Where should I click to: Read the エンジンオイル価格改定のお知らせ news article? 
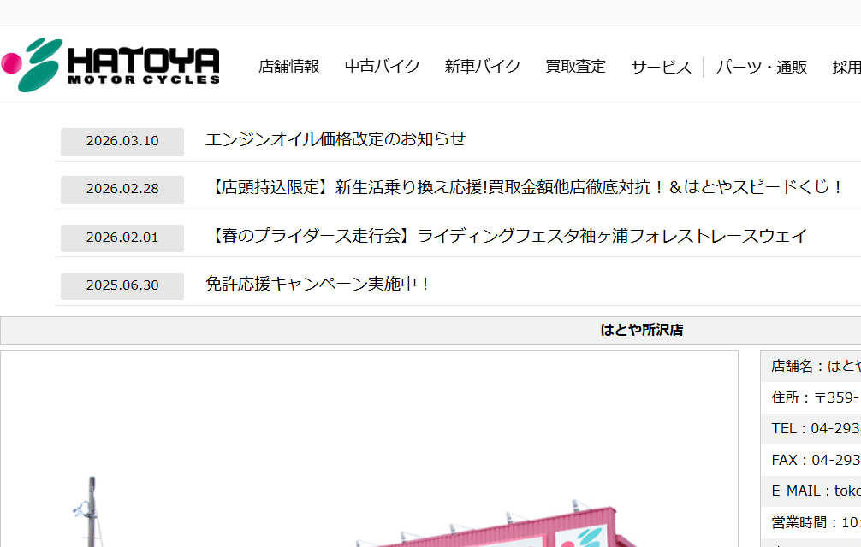[x=335, y=139]
